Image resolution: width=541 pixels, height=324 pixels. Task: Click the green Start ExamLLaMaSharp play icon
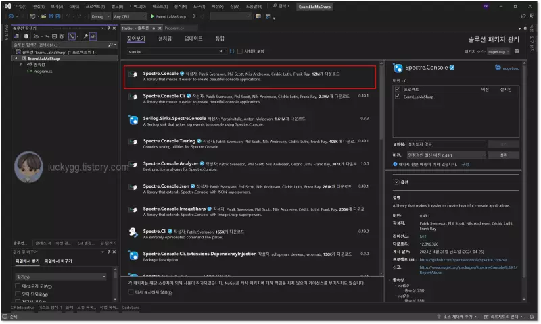(153, 16)
